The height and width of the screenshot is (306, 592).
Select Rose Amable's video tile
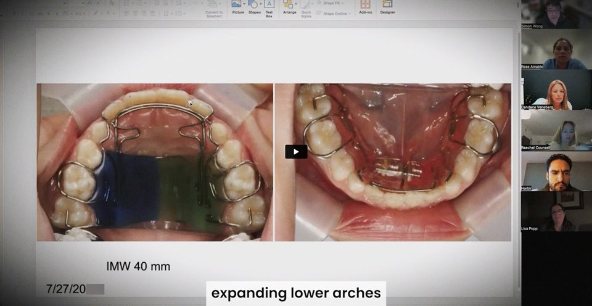[556, 49]
